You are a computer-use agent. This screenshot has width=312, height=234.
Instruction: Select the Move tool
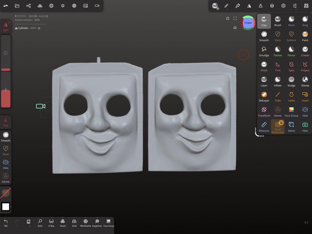291,21
